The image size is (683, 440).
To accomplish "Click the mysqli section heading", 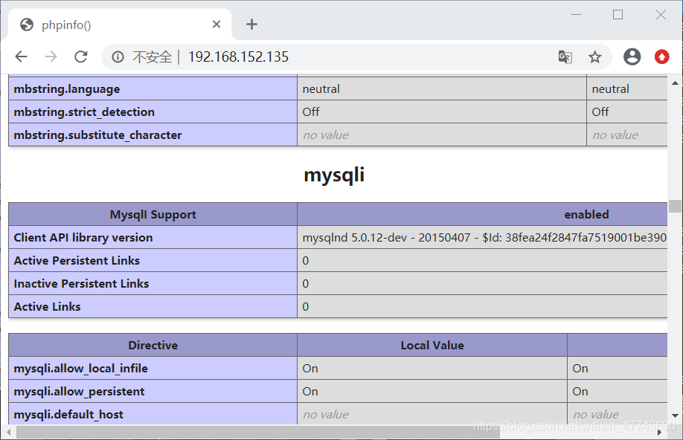I will click(x=334, y=175).
